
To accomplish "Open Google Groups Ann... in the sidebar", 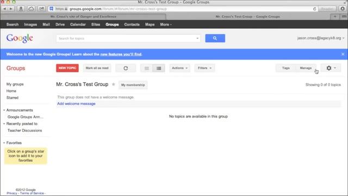I will point(26,117).
